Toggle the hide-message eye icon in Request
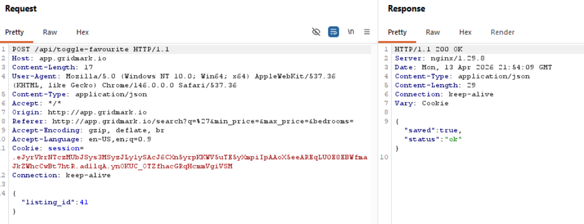Screen dimensions: 584x224 click(x=316, y=32)
